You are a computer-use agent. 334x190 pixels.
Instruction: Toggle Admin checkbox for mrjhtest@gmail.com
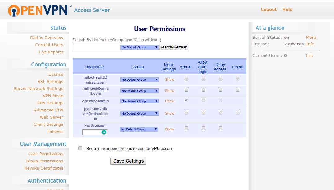[x=186, y=90]
